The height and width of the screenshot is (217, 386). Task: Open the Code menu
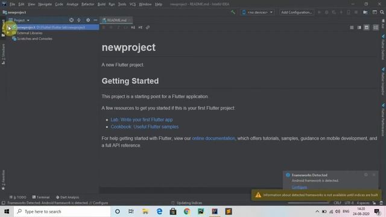click(x=59, y=4)
